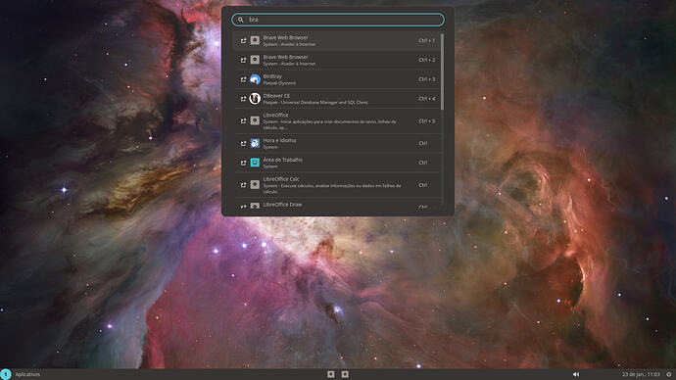Click the blue Birdtray app icon
676x380 pixels.
point(255,79)
